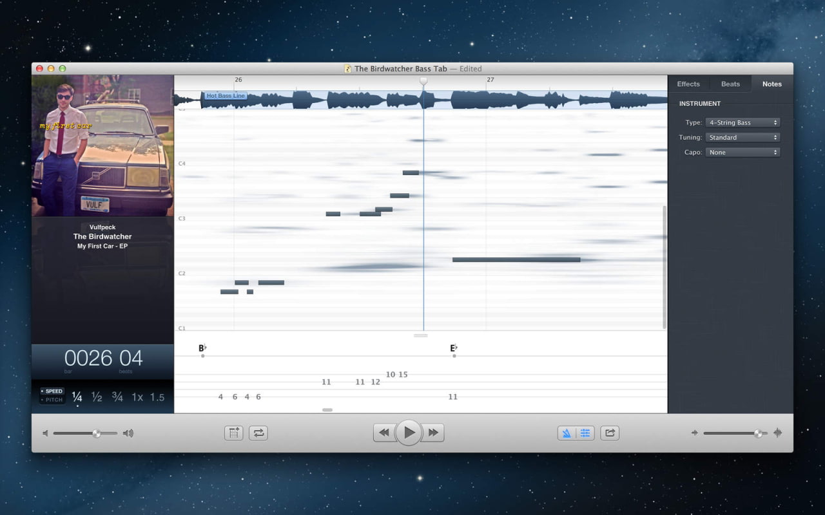This screenshot has width=825, height=515.
Task: Open the instrument Type dropdown
Action: [x=742, y=122]
